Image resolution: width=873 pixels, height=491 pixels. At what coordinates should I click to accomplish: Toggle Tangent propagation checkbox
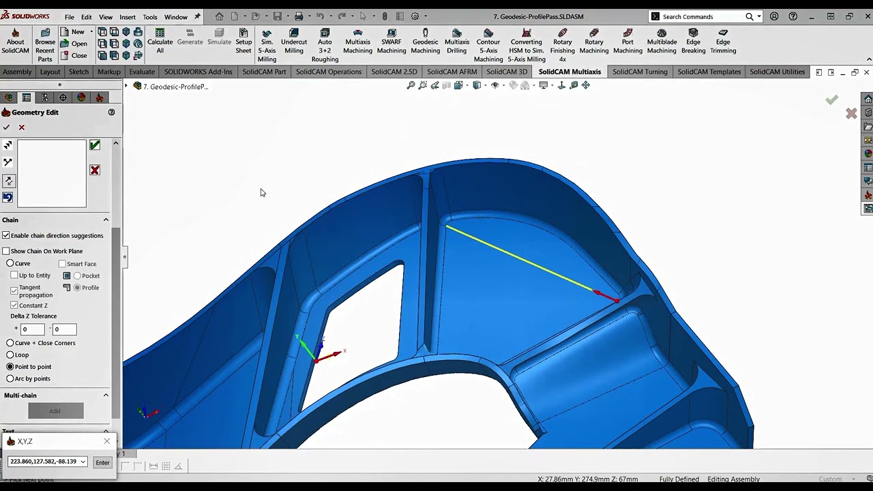(x=14, y=291)
